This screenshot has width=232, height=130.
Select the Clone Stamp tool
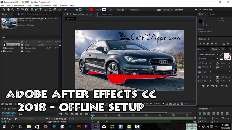(50, 10)
